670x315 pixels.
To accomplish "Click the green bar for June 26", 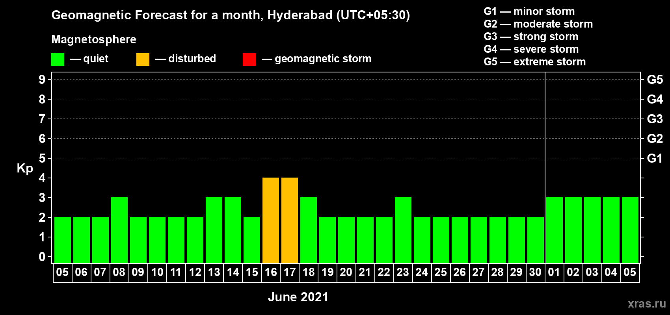I will coord(460,240).
